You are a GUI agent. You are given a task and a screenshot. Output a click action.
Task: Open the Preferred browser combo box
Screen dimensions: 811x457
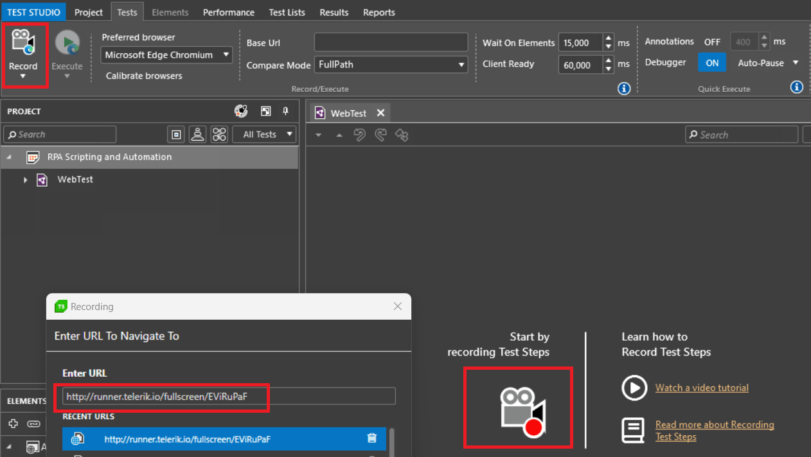tap(166, 55)
